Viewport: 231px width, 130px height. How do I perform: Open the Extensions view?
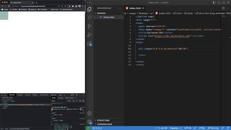pyautogui.click(x=89, y=43)
